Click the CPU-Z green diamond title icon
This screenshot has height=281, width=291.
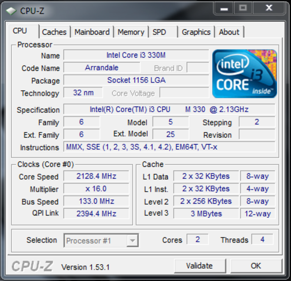click(x=11, y=11)
